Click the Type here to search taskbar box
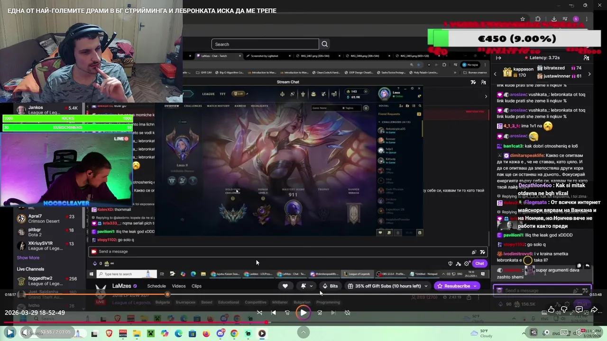Screen dimensions: 607x341 point(127,274)
